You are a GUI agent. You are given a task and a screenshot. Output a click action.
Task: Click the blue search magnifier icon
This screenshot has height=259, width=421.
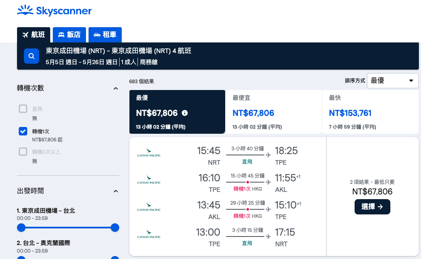32,56
